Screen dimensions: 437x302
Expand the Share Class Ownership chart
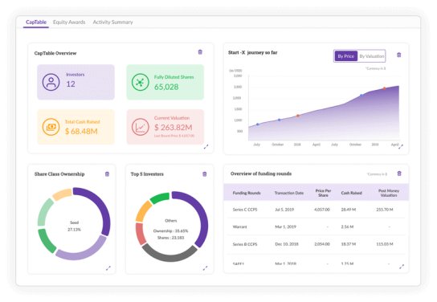tap(108, 268)
